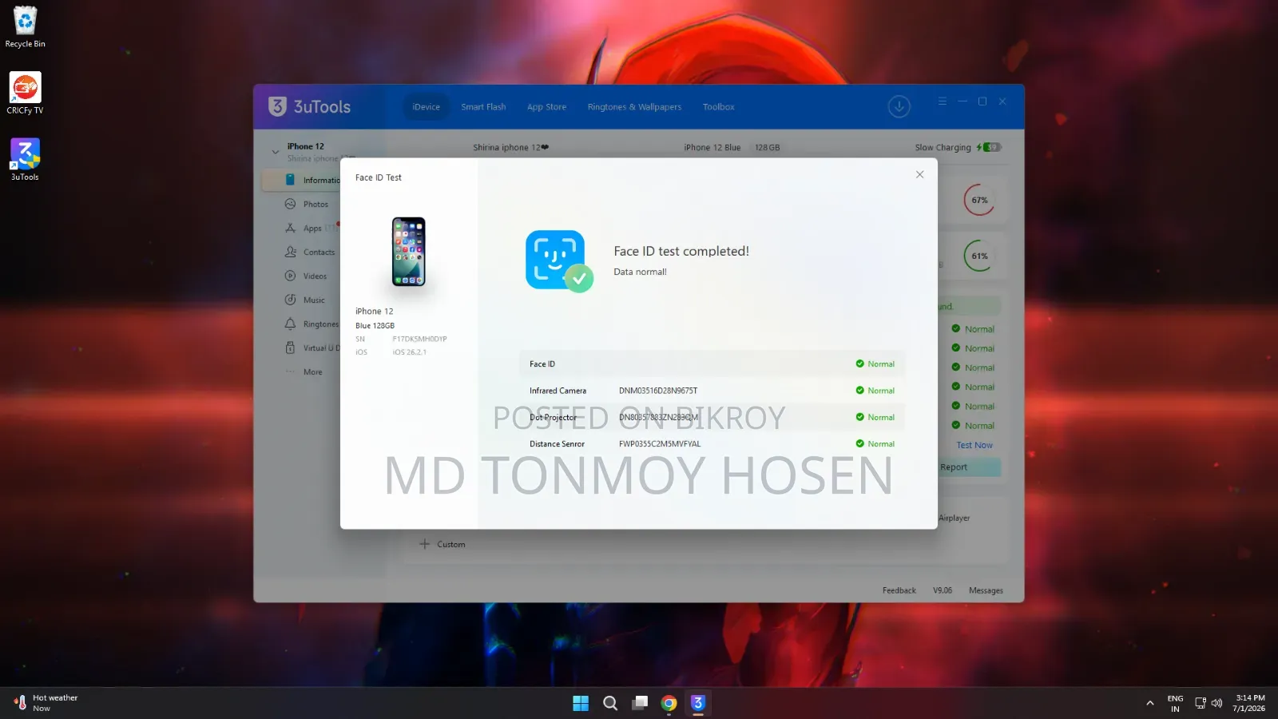Click the Test Now link
The height and width of the screenshot is (719, 1278).
point(974,445)
